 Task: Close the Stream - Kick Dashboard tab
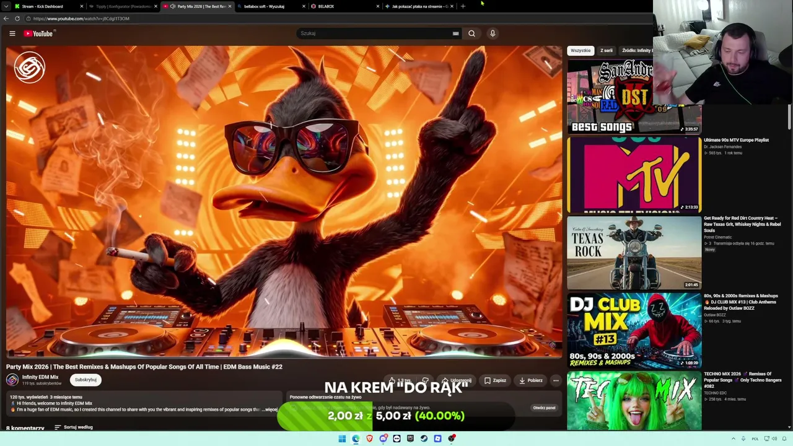click(x=81, y=6)
